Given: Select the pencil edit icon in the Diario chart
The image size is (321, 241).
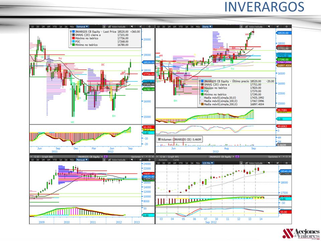Looking at the screenshot, I should tap(278, 27).
